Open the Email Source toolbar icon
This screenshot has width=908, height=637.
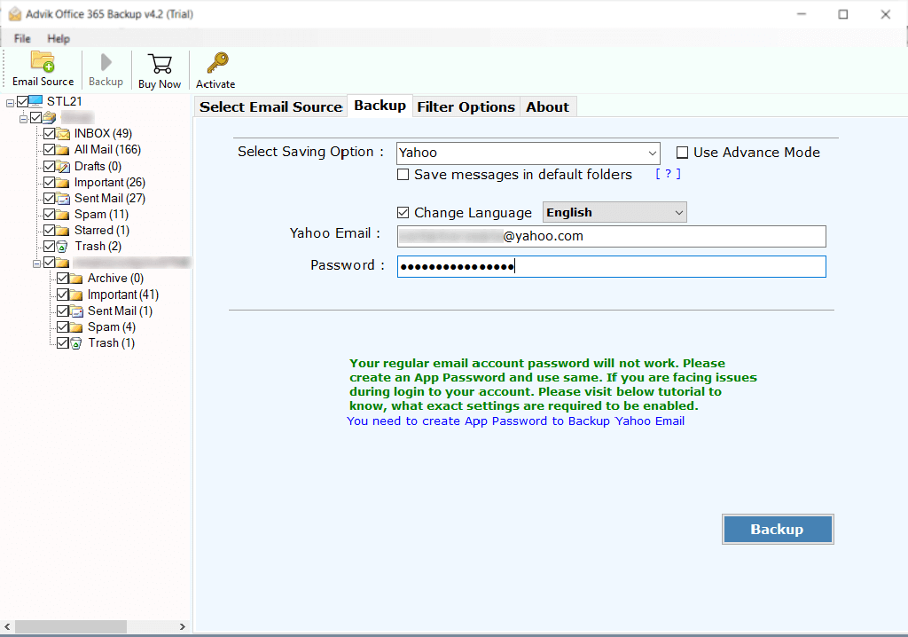pos(43,61)
